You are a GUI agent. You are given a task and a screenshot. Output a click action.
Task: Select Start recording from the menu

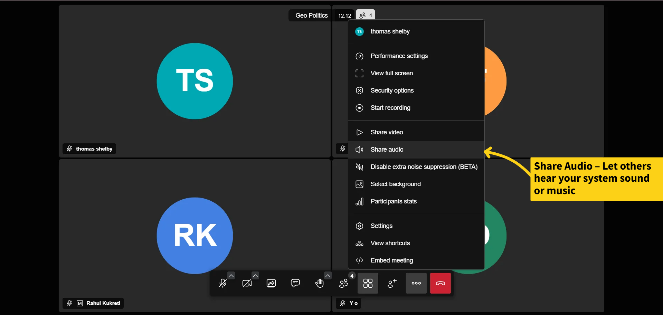tap(390, 108)
